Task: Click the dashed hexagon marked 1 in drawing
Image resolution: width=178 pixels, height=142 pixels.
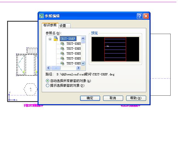Action: 30,89
